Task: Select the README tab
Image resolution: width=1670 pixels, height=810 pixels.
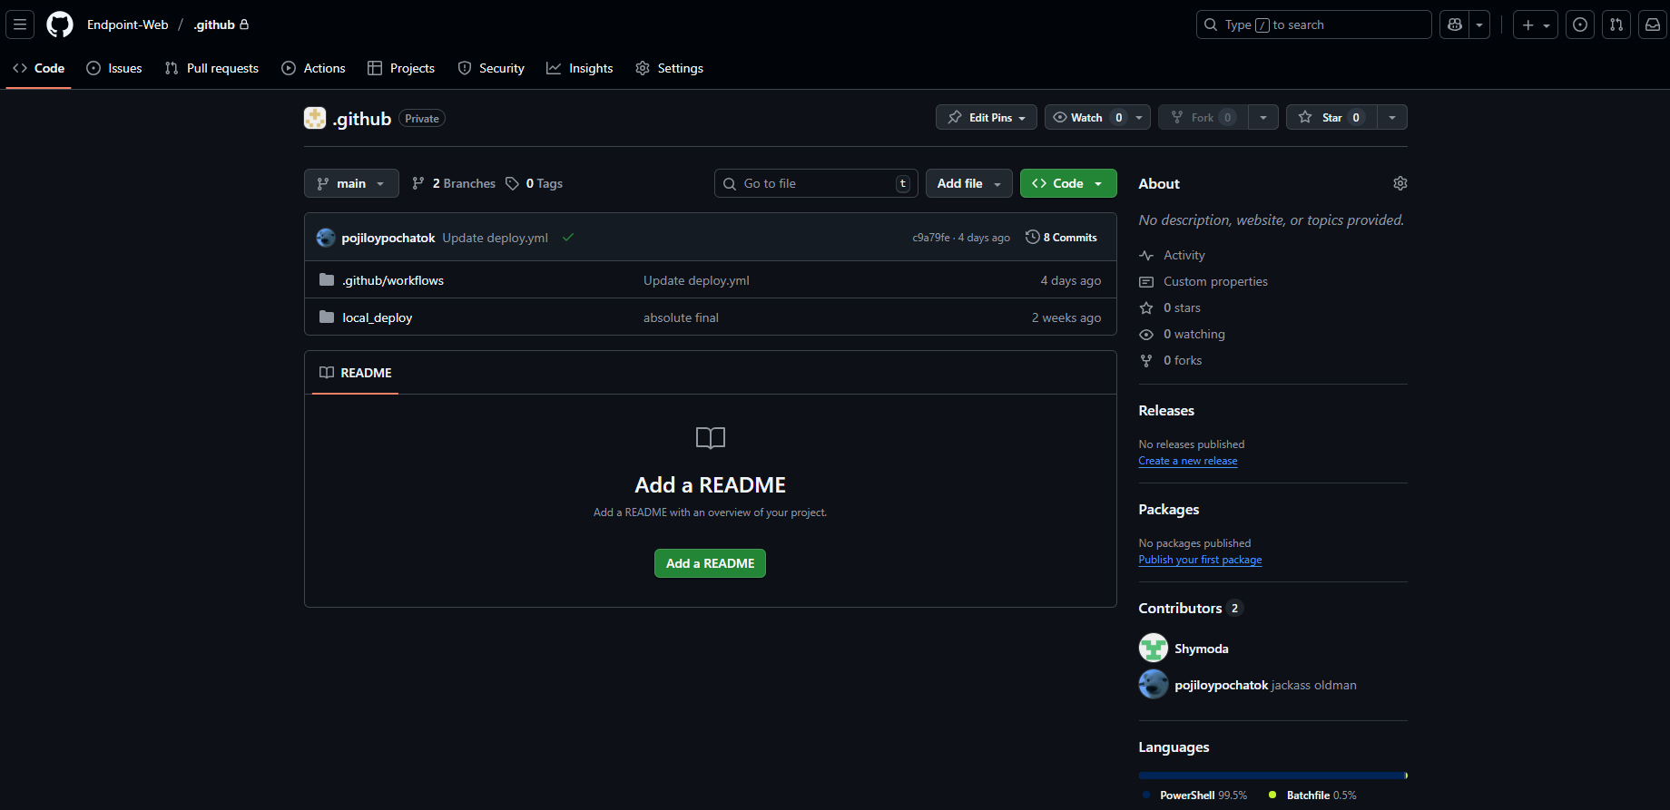Action: (356, 373)
